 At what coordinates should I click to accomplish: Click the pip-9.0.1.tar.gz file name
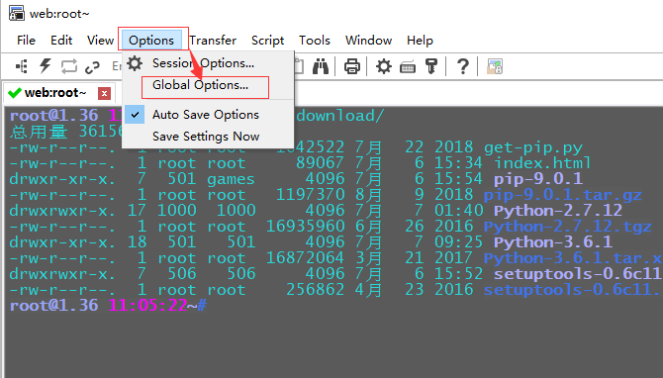(563, 195)
